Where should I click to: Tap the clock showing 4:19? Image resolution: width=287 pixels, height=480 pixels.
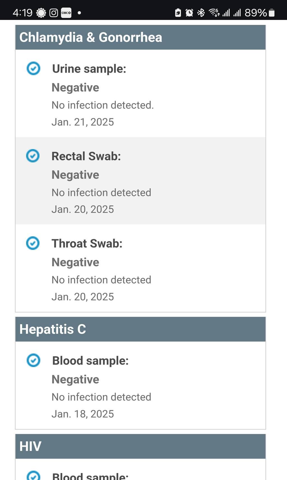22,13
